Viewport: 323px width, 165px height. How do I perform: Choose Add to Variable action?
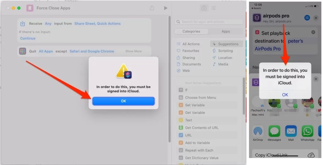pos(208,143)
